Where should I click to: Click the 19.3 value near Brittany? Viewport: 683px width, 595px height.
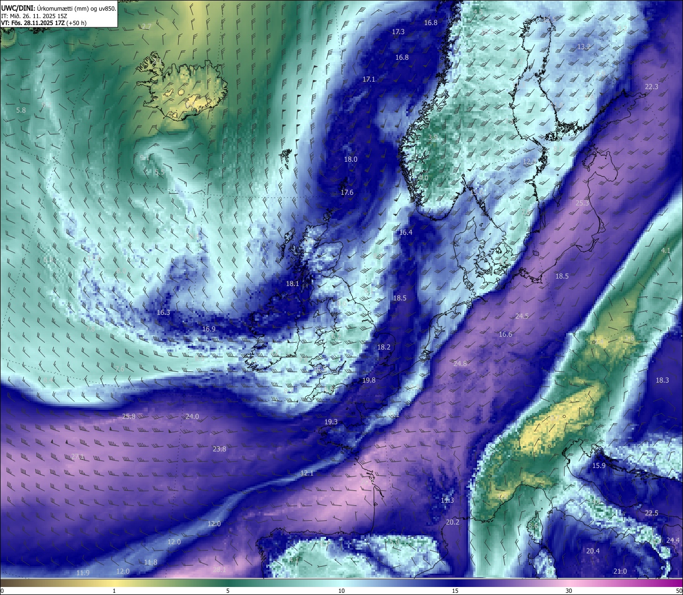click(x=331, y=422)
